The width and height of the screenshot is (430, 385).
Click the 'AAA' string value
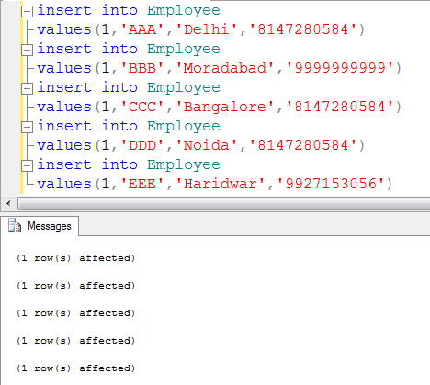(x=142, y=29)
